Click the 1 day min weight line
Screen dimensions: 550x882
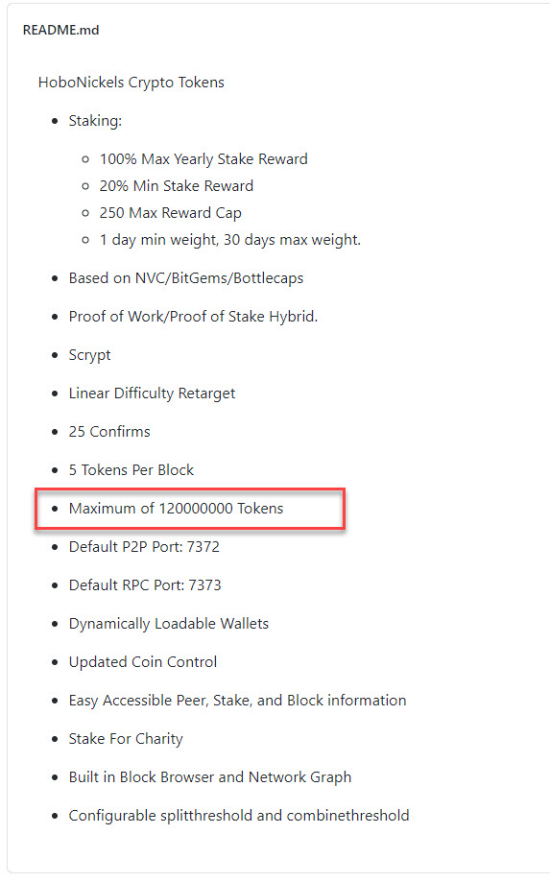(x=230, y=240)
